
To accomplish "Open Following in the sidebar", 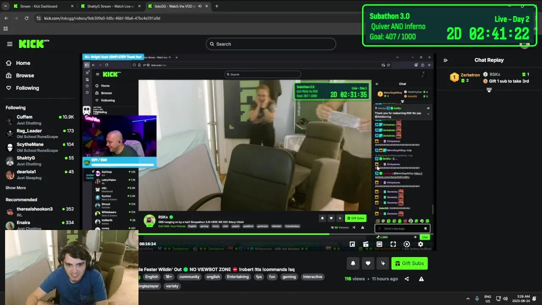I will pos(27,88).
